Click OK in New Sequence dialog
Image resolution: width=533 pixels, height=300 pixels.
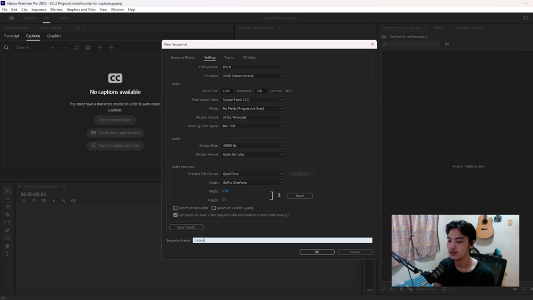[x=317, y=252]
